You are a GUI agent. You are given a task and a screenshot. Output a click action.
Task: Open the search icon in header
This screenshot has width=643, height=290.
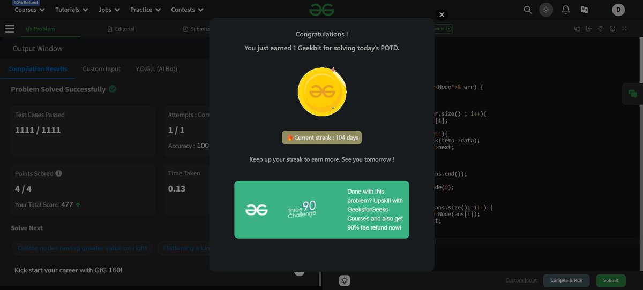tap(528, 10)
